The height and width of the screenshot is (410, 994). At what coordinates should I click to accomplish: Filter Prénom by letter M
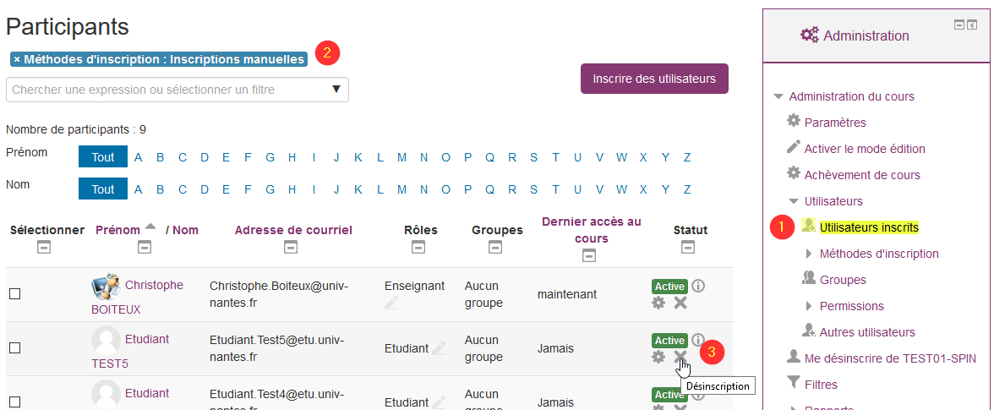point(401,157)
